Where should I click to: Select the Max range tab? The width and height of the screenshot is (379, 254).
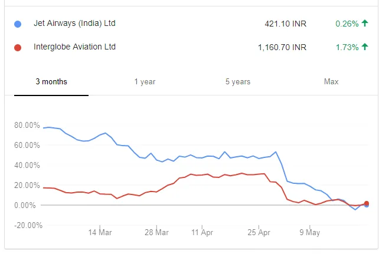[331, 82]
